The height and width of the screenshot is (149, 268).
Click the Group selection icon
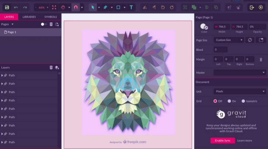[185, 7]
